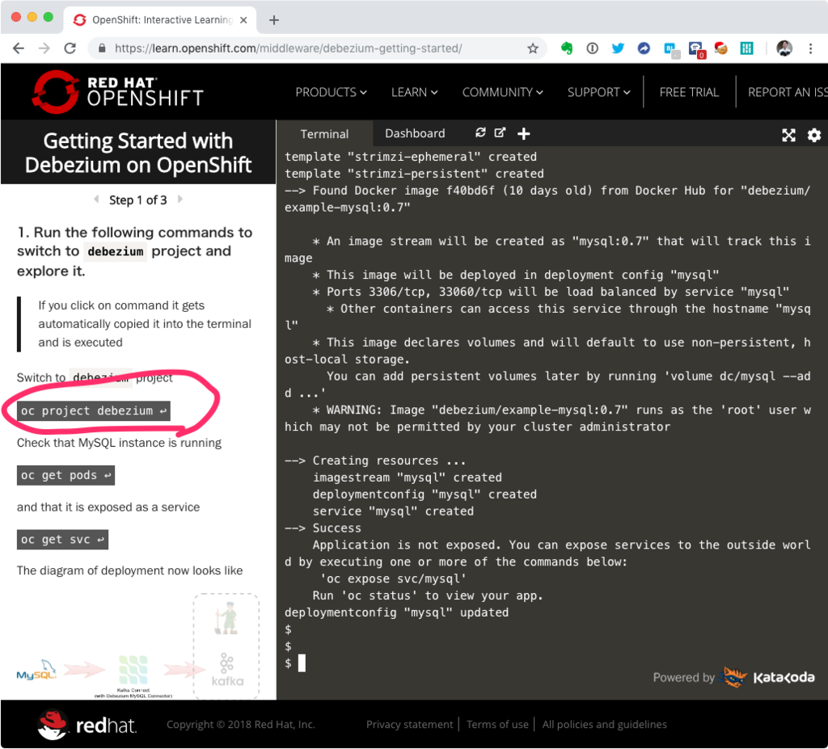This screenshot has height=749, width=828.
Task: Click the Katacoda logo
Action: coord(769,677)
